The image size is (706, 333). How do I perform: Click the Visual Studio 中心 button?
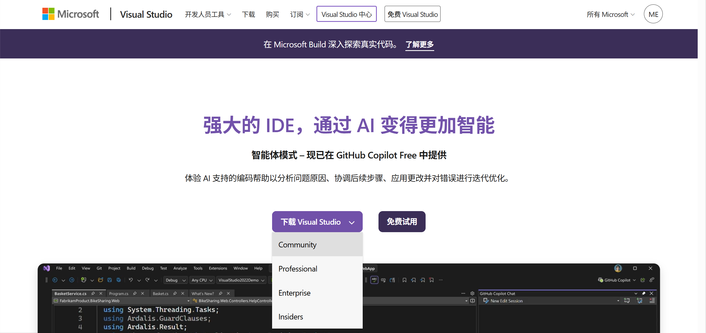point(347,14)
